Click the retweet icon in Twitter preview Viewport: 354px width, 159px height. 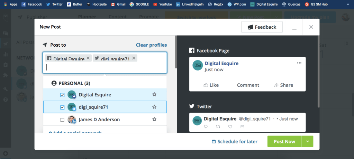[x=218, y=127]
